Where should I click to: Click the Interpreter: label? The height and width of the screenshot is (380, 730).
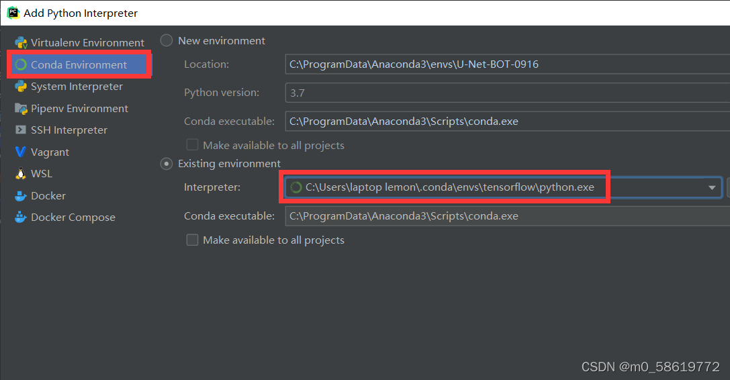point(212,187)
